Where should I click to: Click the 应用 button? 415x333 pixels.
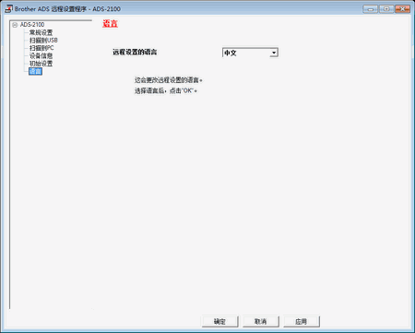[x=302, y=322]
